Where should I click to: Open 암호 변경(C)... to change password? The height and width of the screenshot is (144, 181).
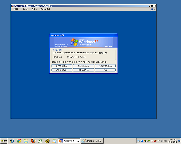(62, 70)
